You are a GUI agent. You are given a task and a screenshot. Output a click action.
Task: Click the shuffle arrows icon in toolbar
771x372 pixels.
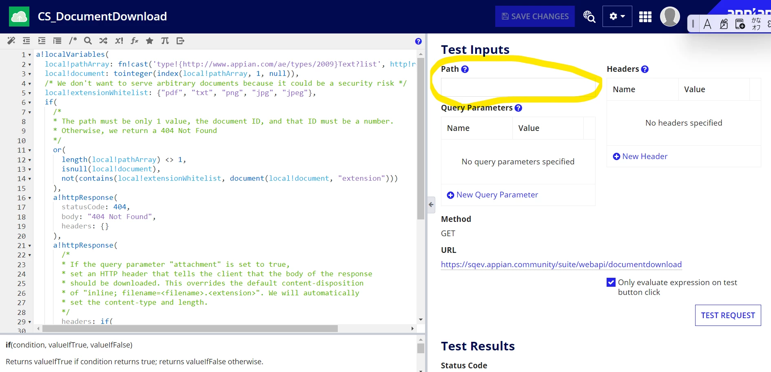[103, 41]
